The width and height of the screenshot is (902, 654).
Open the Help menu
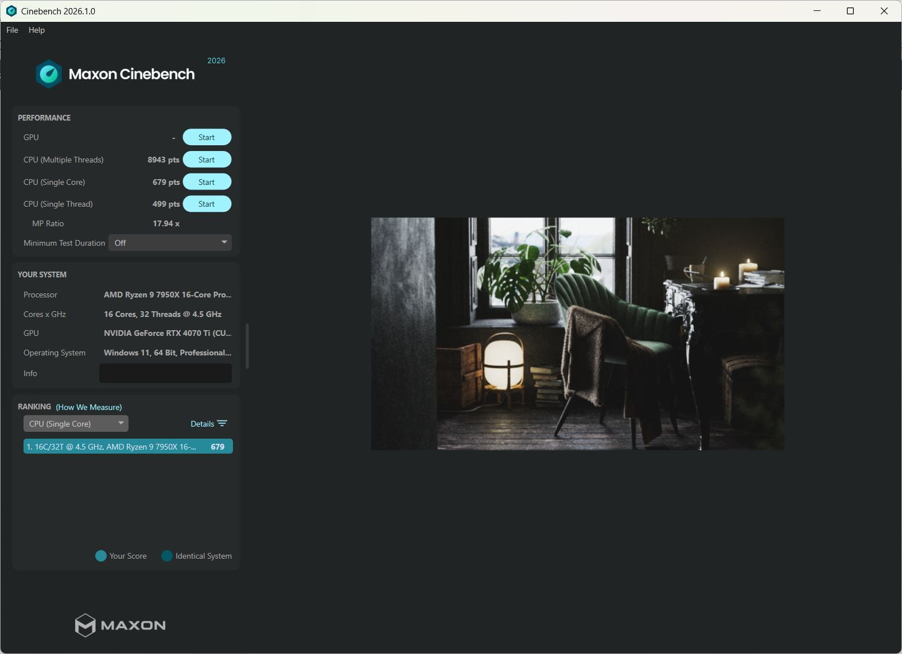[37, 30]
